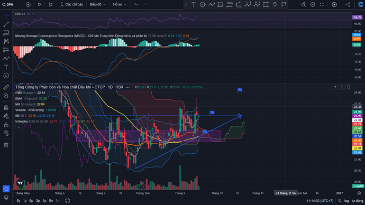Select the 6p date range
The height and width of the screenshot is (205, 365).
[31, 201]
